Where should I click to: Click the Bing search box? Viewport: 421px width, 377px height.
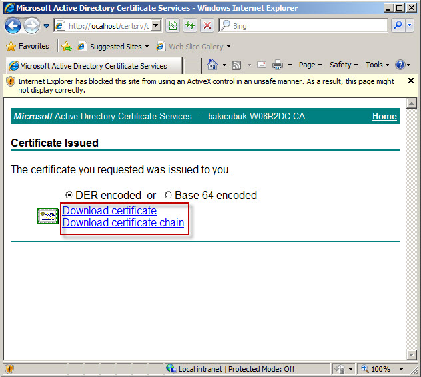303,26
